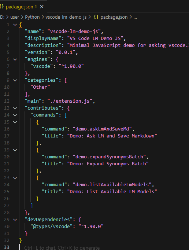Click the "VS Code LM Demo JS" value
The height and width of the screenshot is (250, 189).
pos(95,38)
